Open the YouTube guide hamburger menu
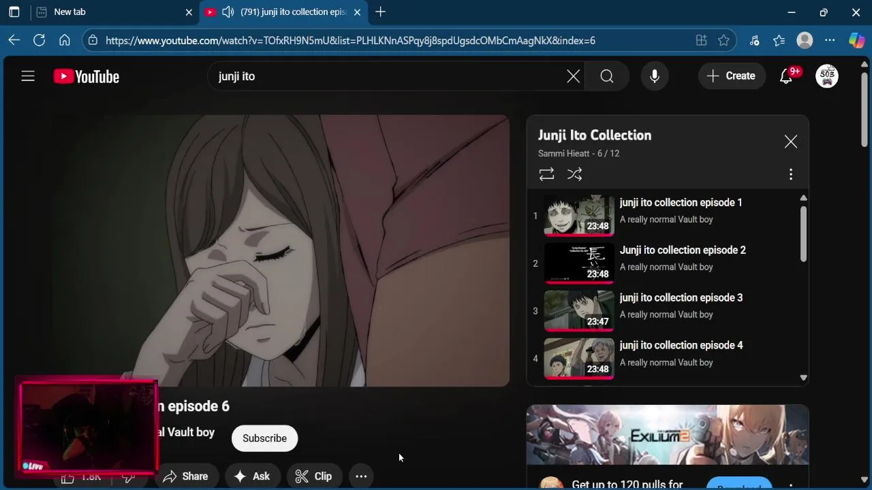This screenshot has height=490, width=872. point(28,76)
